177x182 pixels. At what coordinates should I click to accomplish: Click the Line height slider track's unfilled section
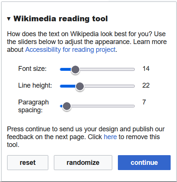click(109, 86)
